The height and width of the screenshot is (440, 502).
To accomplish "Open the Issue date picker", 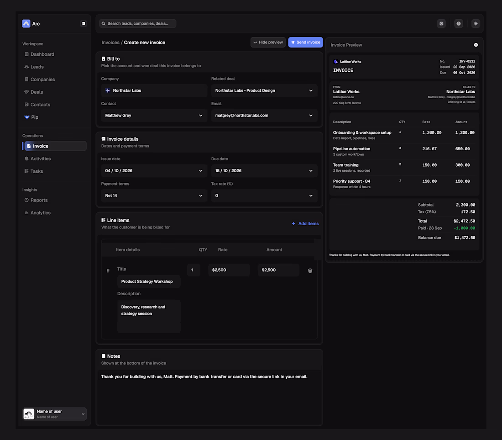I will [154, 171].
